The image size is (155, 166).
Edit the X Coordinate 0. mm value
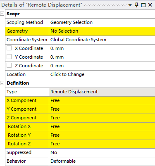tap(102, 48)
